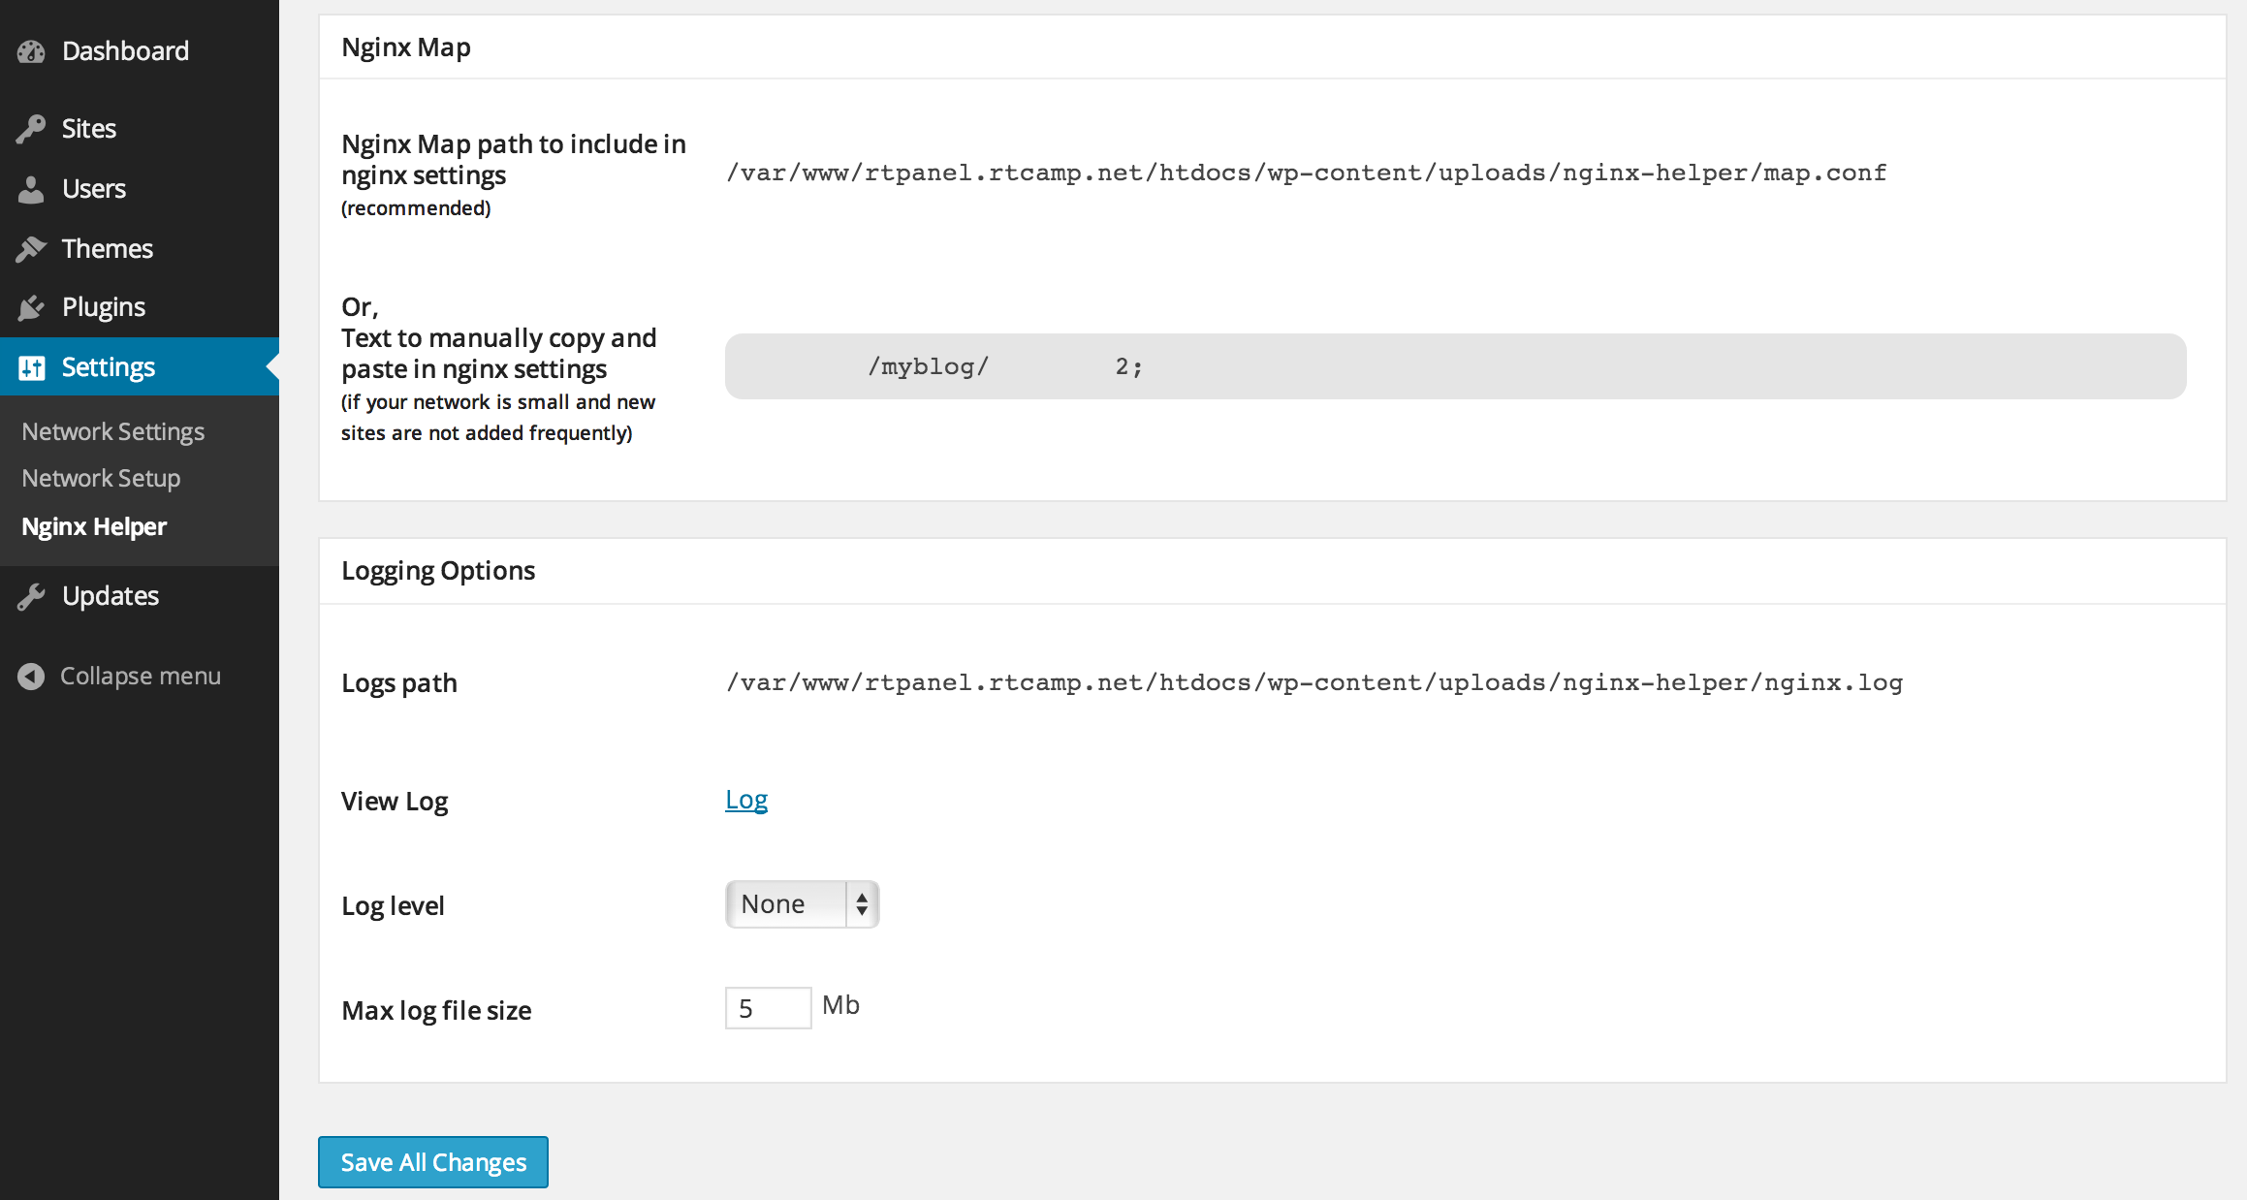Click the manual nginx map text box
The image size is (2247, 1200).
(x=1454, y=366)
